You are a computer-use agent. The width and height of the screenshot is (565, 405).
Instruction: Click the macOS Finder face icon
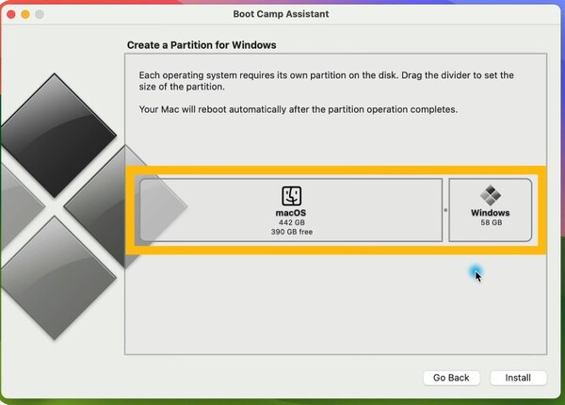pos(292,196)
